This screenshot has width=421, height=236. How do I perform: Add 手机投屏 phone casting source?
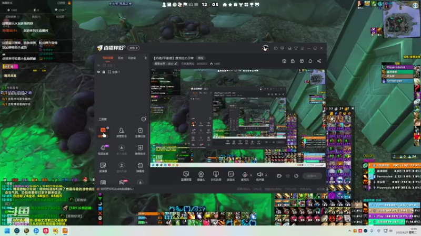click(x=216, y=176)
